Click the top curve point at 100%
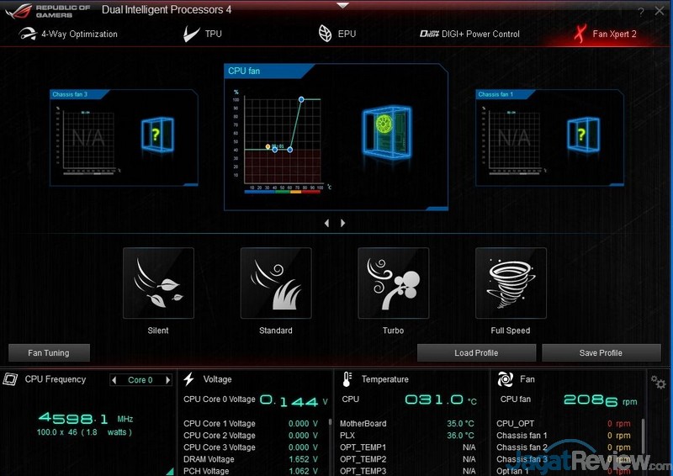The width and height of the screenshot is (673, 476). click(301, 99)
